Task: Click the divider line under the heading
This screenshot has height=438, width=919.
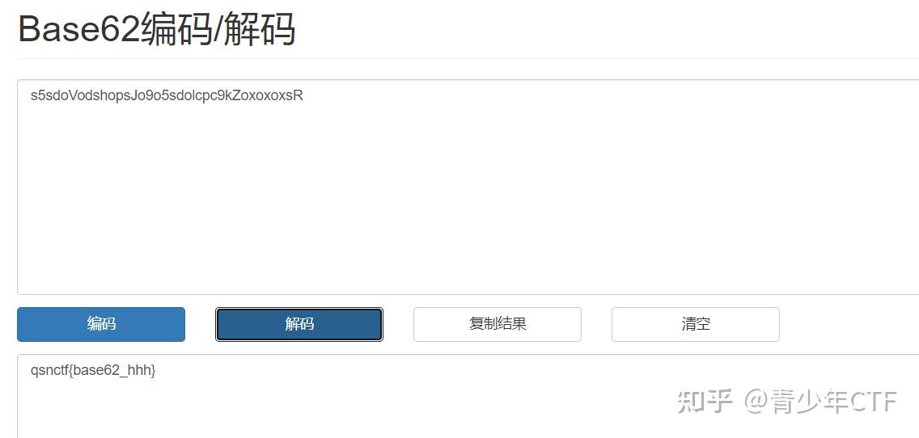Action: 468,58
